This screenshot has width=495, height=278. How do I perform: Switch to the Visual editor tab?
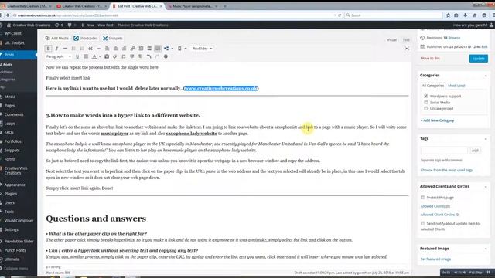(x=391, y=40)
